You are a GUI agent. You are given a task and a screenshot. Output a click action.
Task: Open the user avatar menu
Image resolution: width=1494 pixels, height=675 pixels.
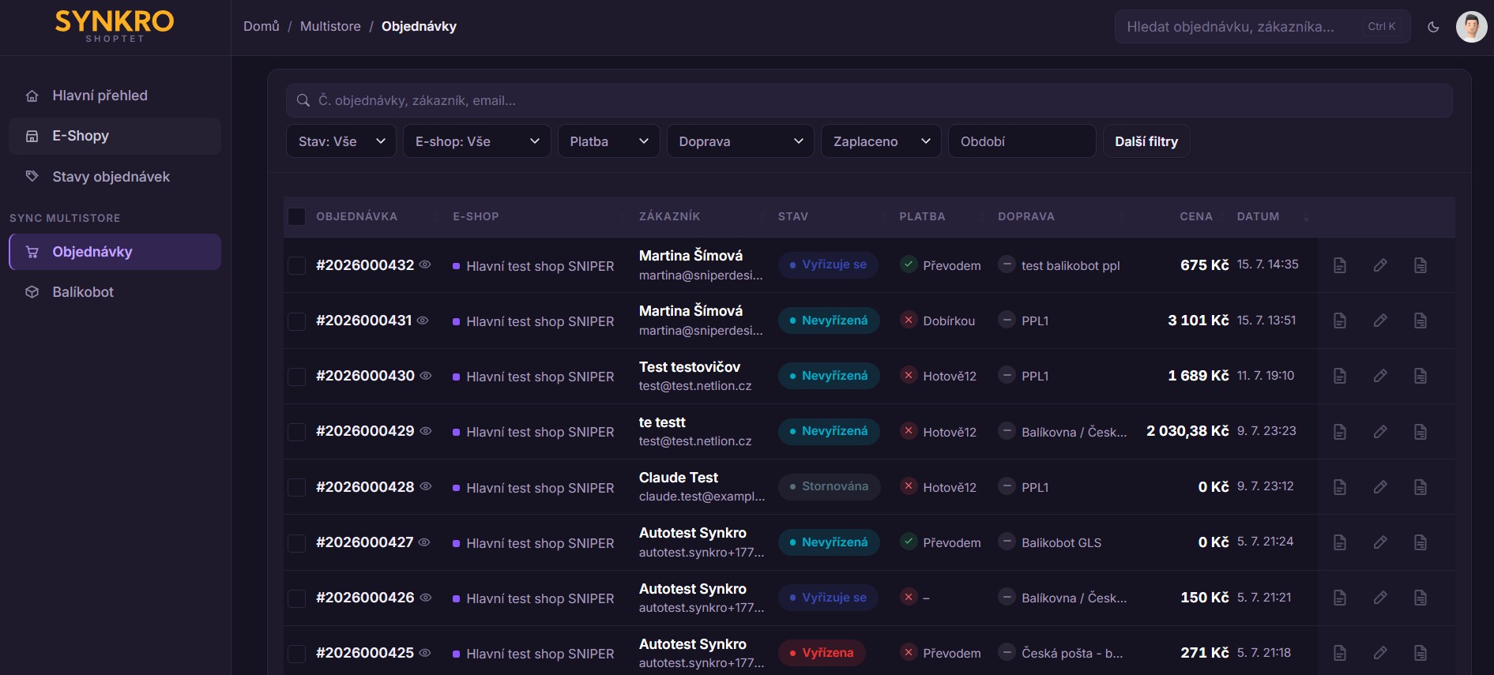pyautogui.click(x=1471, y=27)
